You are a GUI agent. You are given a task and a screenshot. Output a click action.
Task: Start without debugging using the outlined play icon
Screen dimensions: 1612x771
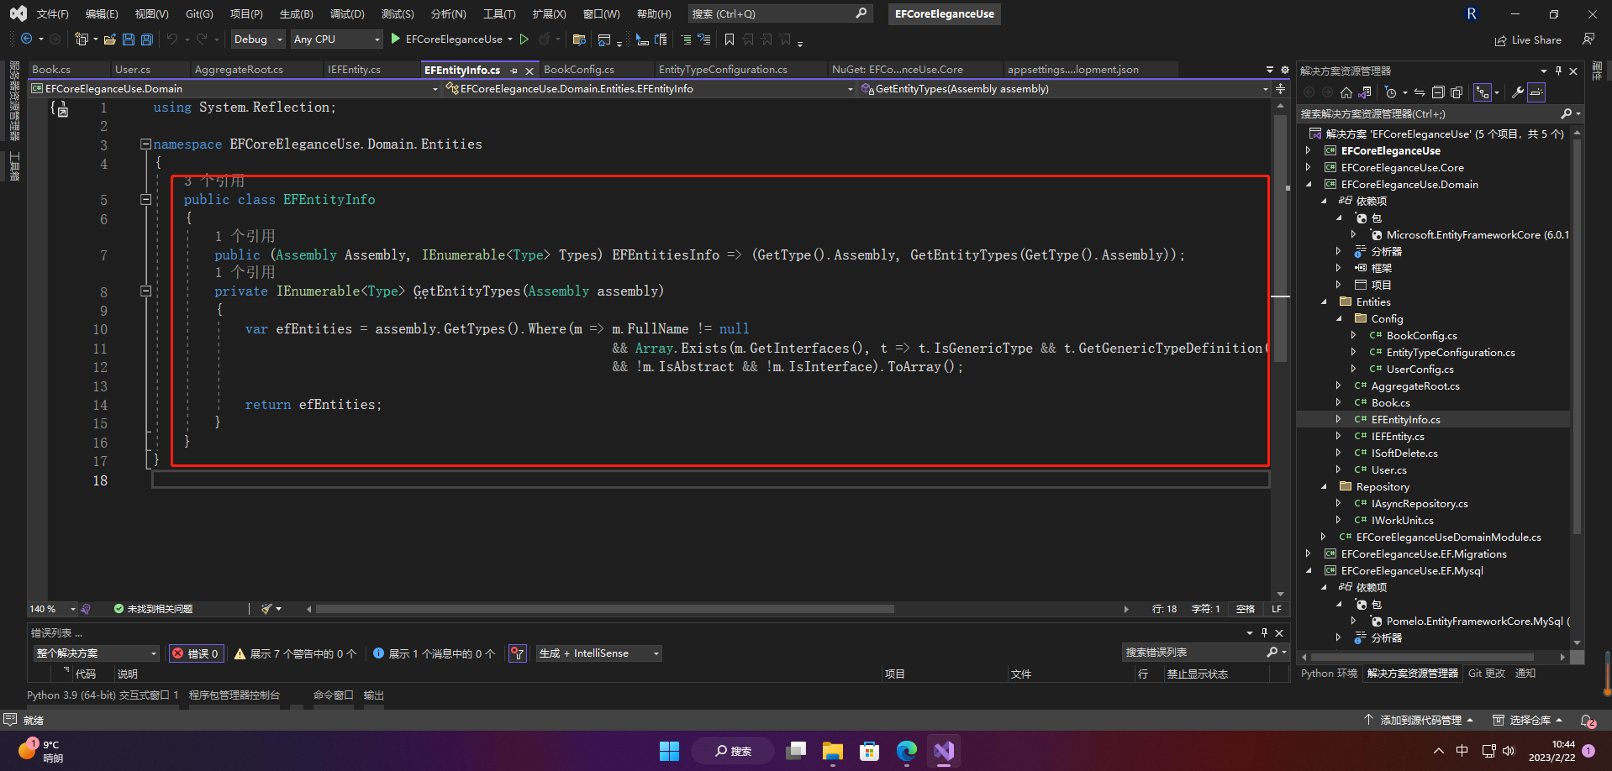[524, 39]
